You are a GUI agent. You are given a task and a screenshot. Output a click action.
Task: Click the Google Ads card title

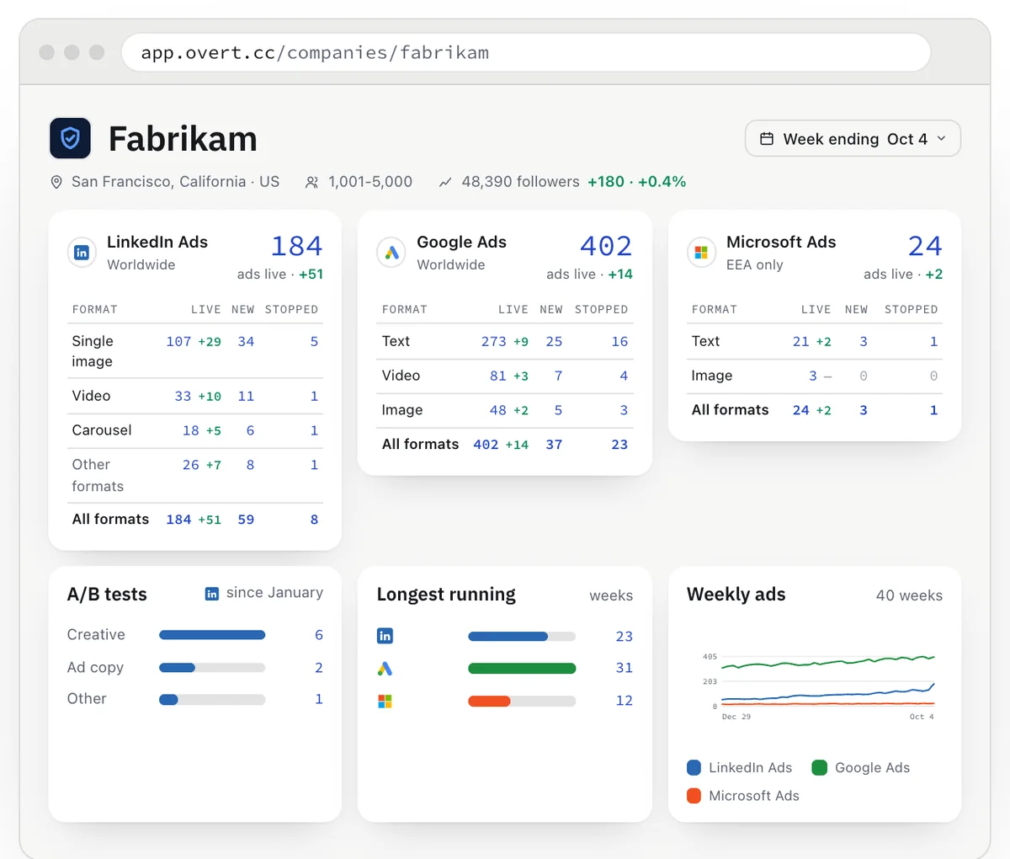(461, 242)
